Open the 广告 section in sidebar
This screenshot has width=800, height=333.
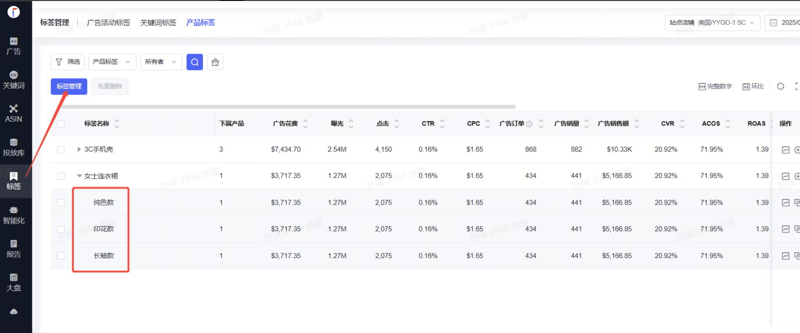tap(14, 46)
